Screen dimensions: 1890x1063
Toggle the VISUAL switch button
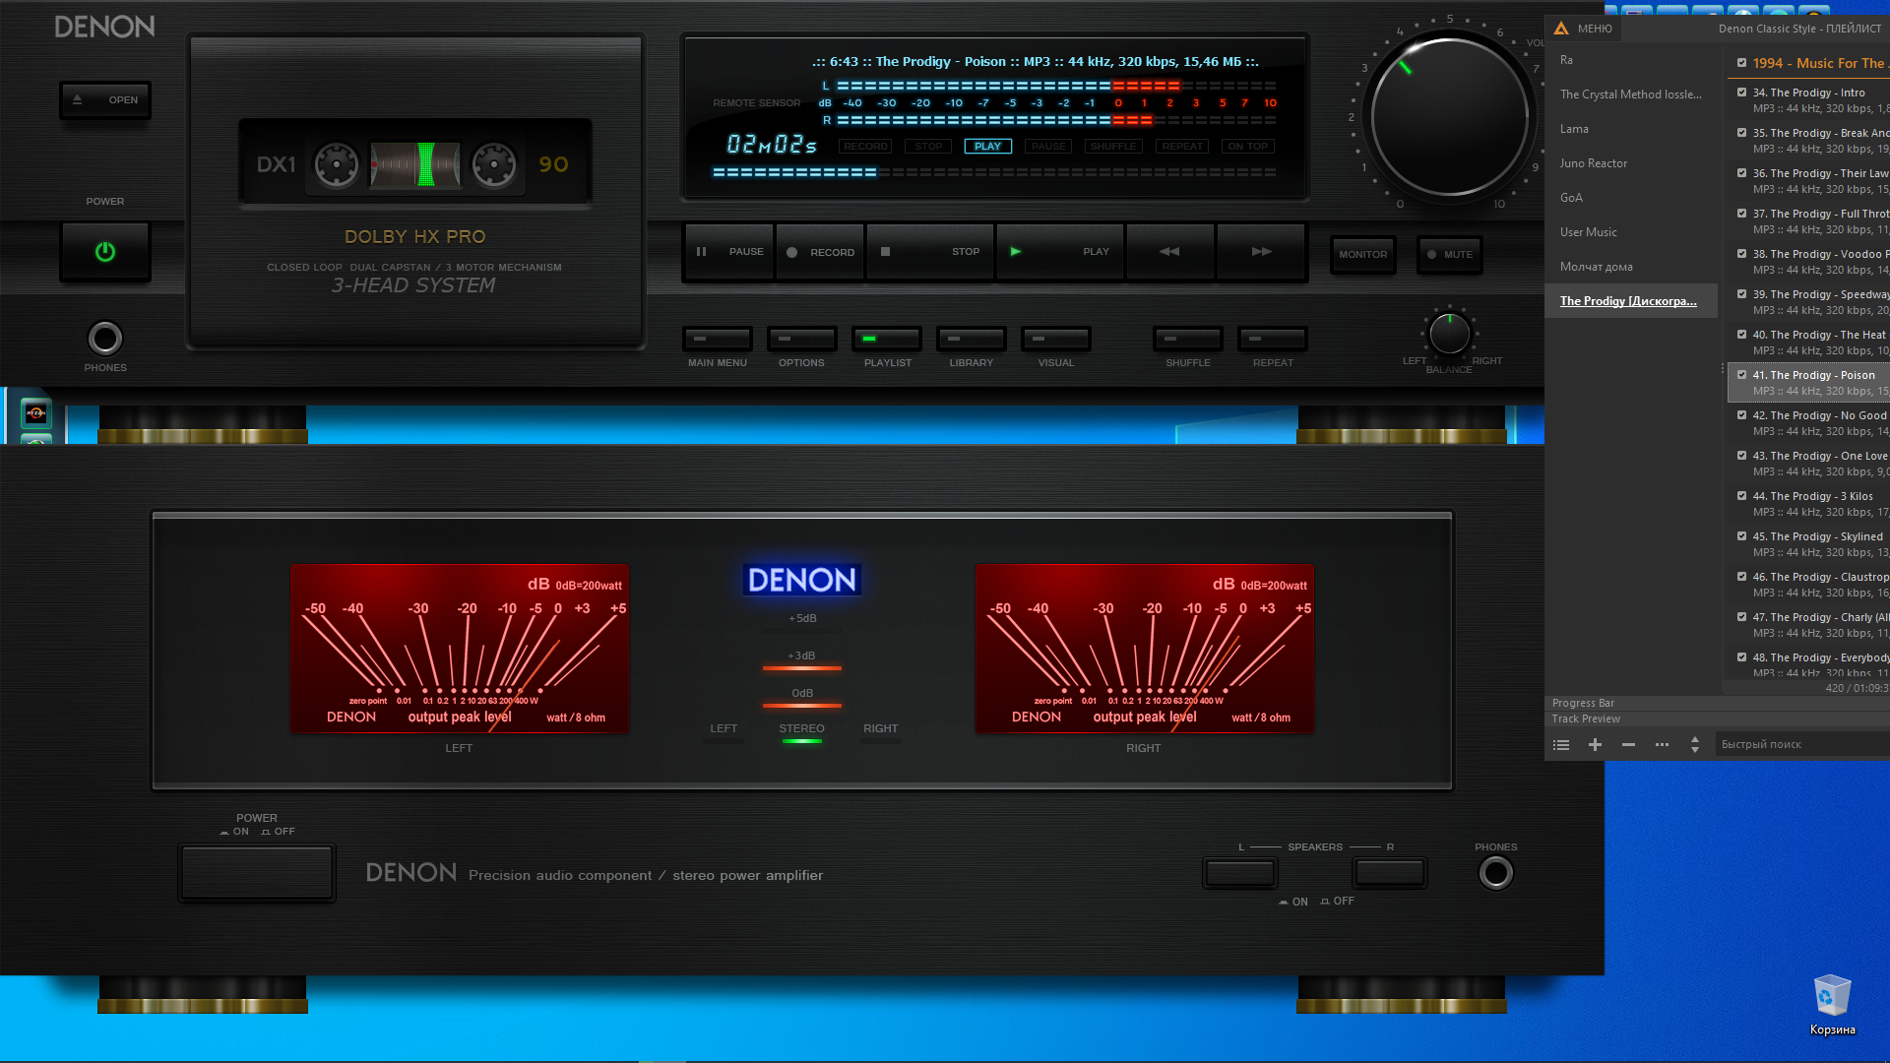click(x=1056, y=339)
